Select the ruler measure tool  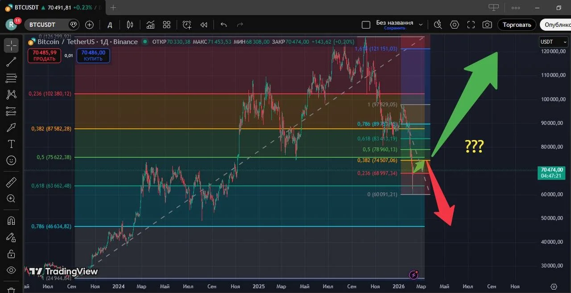click(x=11, y=182)
